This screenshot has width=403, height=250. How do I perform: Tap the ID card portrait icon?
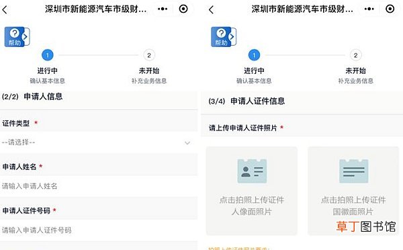click(x=252, y=171)
